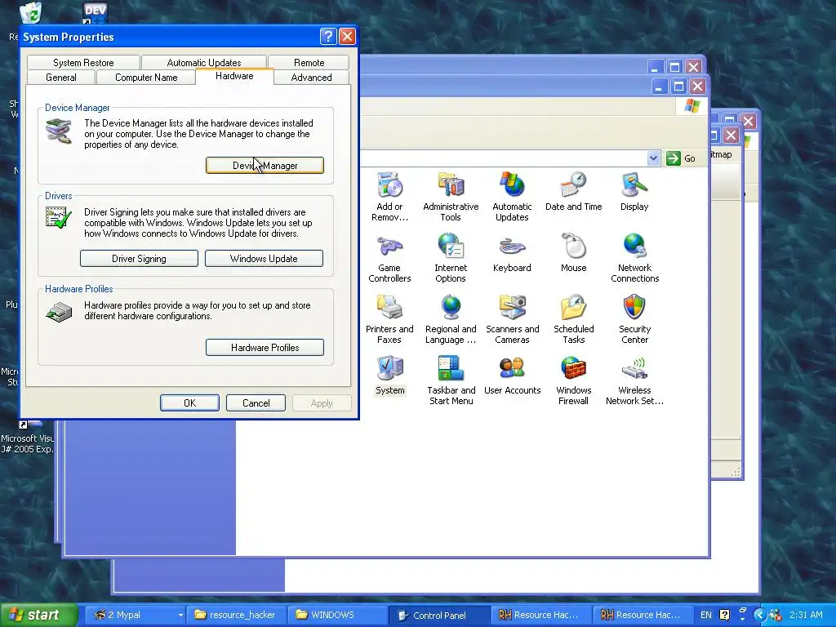Select the System icon in Control Panel
This screenshot has height=627, width=836.
click(x=389, y=375)
